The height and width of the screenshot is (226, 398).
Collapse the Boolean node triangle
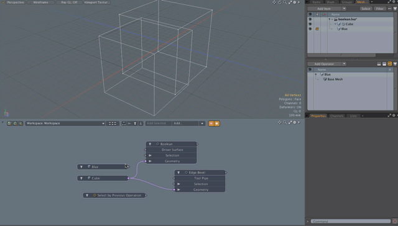(x=150, y=144)
